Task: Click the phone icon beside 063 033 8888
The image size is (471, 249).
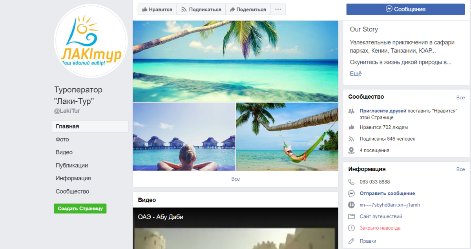Action: tap(351, 182)
